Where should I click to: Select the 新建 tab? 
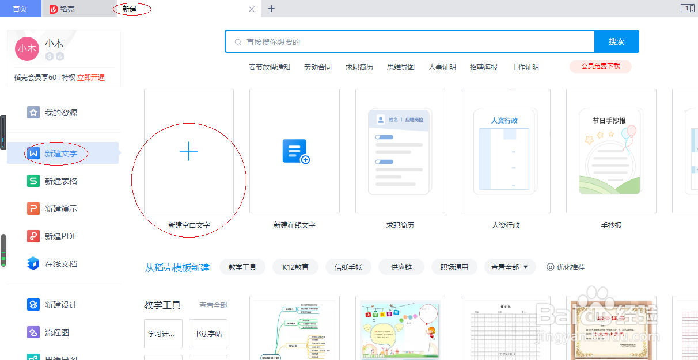[x=130, y=9]
